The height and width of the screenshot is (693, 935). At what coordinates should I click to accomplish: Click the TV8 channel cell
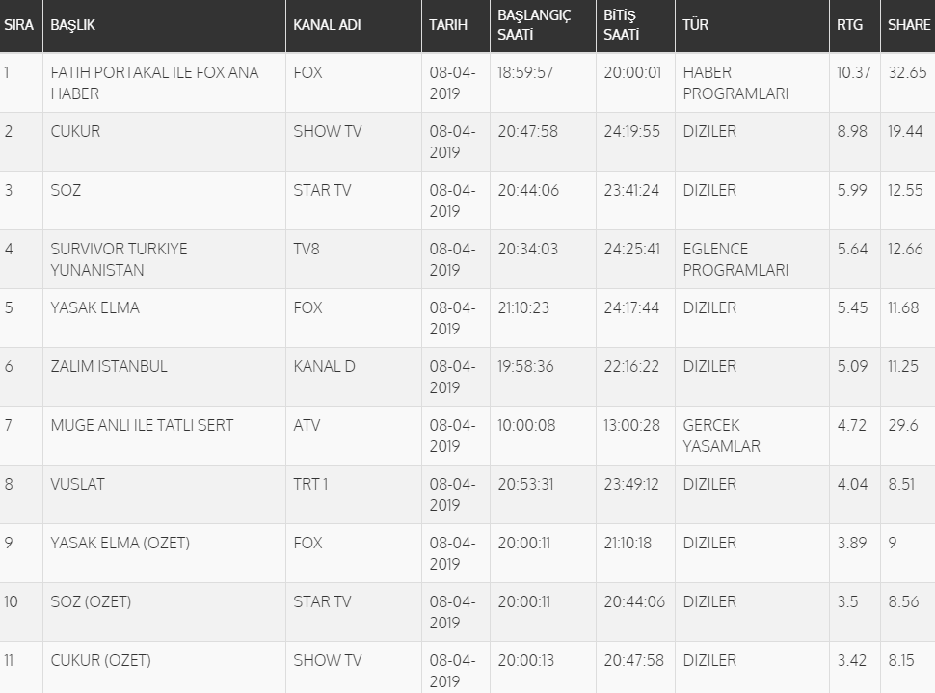coord(307,249)
